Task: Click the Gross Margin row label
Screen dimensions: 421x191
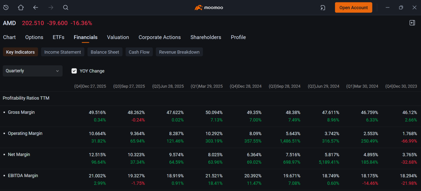Action: [21, 112]
